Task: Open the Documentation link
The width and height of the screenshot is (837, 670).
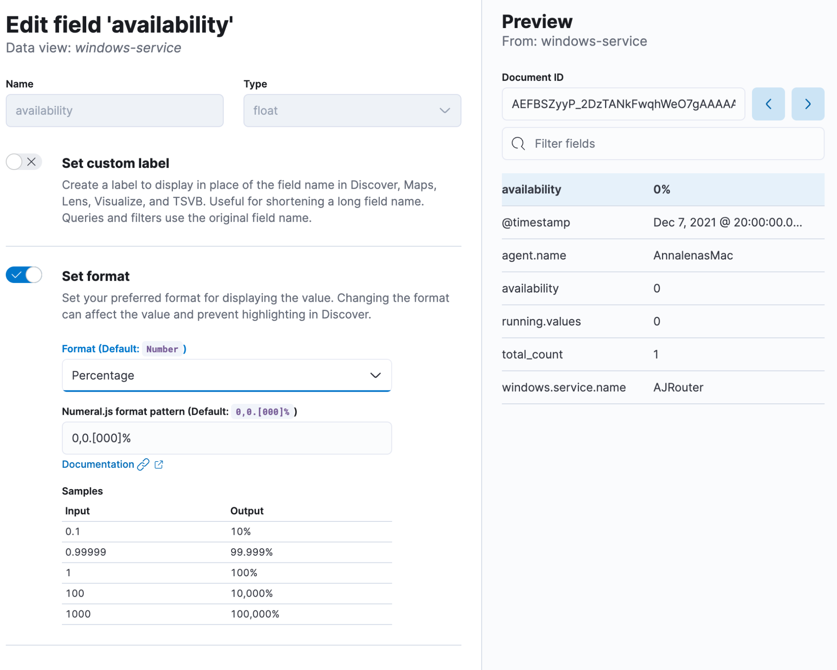Action: (x=98, y=465)
